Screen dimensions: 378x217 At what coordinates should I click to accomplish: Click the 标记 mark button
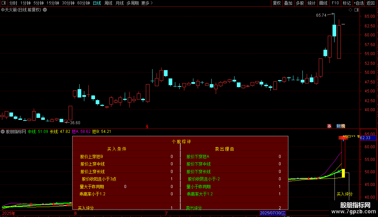point(347,3)
